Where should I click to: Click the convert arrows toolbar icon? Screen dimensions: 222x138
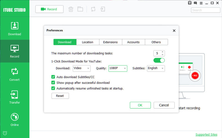(93, 9)
